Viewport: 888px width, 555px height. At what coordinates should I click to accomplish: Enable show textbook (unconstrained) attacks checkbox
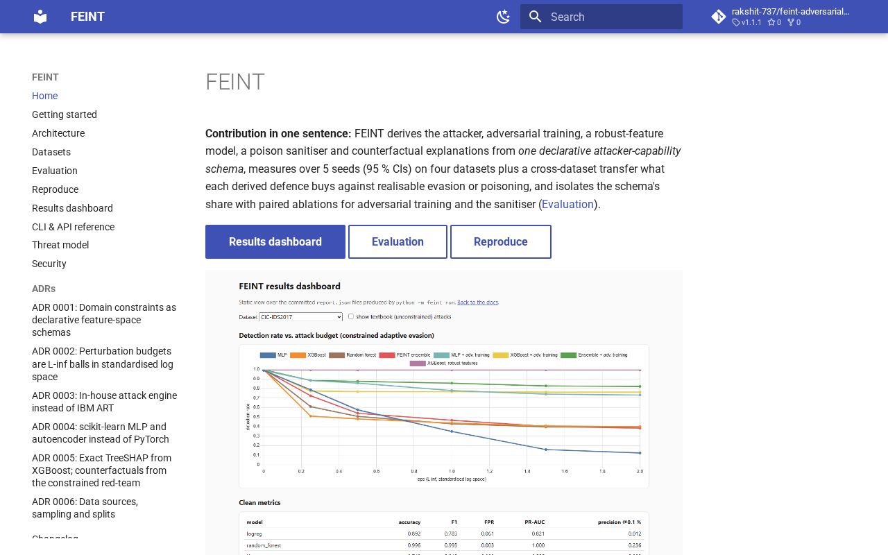350,316
